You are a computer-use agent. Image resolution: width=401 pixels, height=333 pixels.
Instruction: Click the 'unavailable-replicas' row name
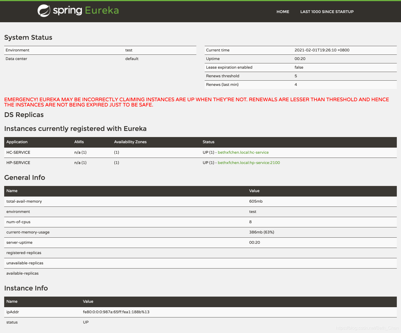25,263
